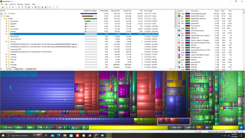Open the Help menu
This screenshot has height=138, width=245.
coord(33,4)
